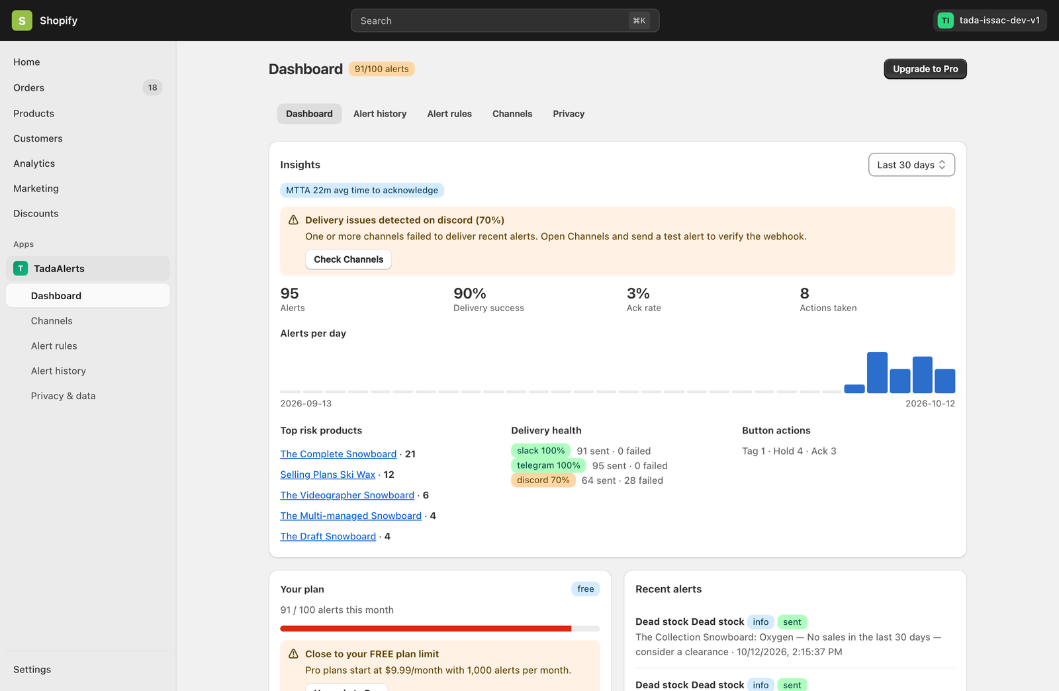Switch to the Channels tab
The image size is (1059, 691).
click(x=512, y=114)
